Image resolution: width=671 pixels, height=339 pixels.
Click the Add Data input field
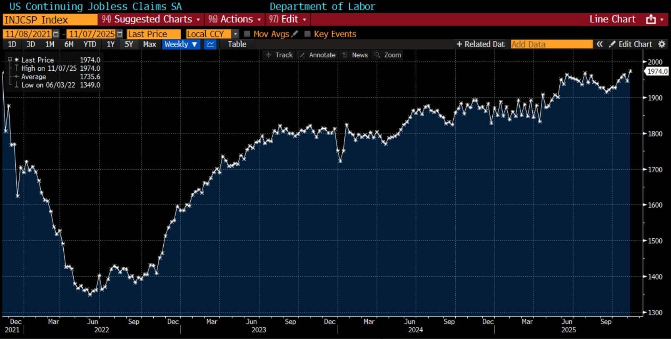[551, 44]
